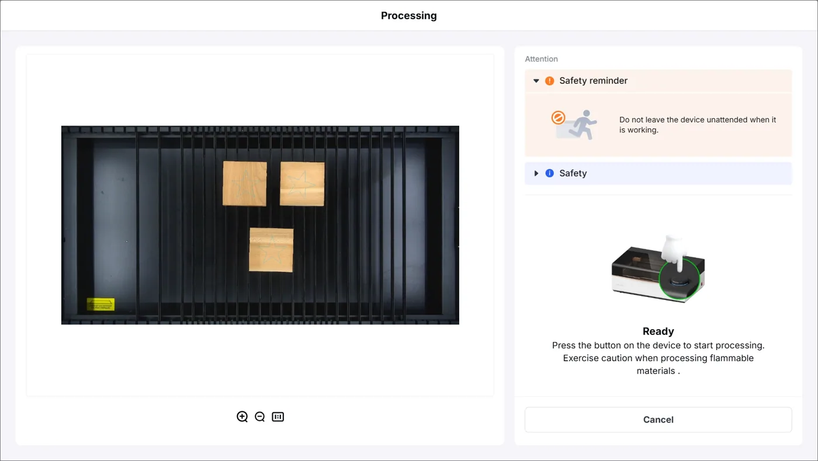Image resolution: width=818 pixels, height=461 pixels.
Task: Select the bottom wood block in preview
Action: click(271, 250)
